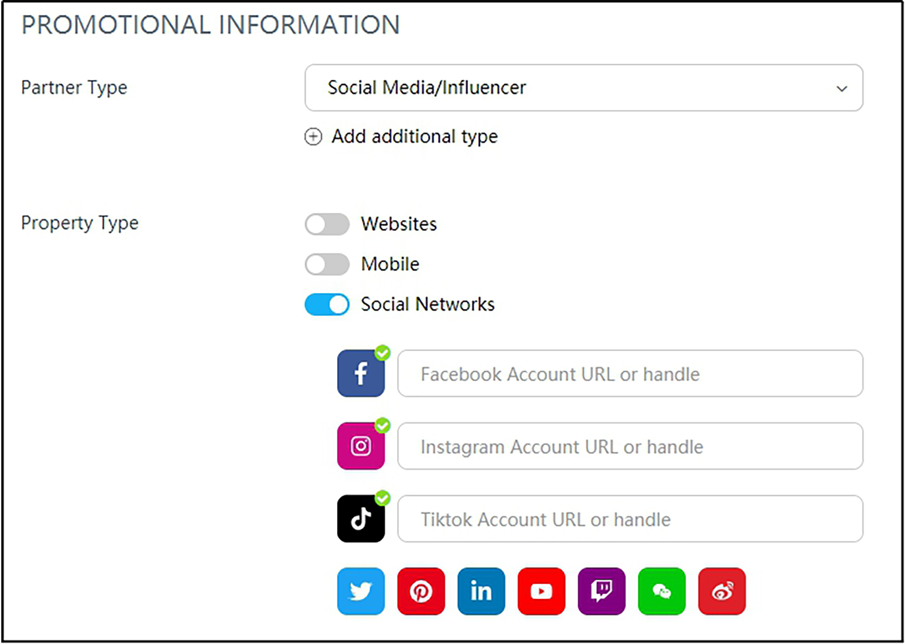Add the Twitch social network
The image size is (905, 644).
[x=601, y=591]
